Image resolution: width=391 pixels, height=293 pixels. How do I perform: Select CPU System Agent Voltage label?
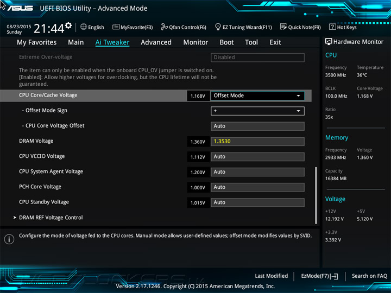coord(51,171)
